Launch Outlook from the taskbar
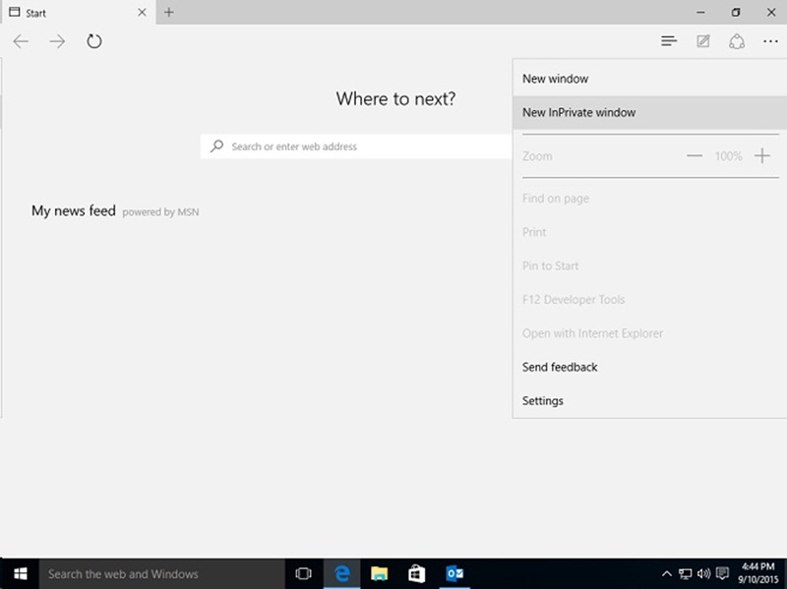The width and height of the screenshot is (787, 589). click(454, 574)
